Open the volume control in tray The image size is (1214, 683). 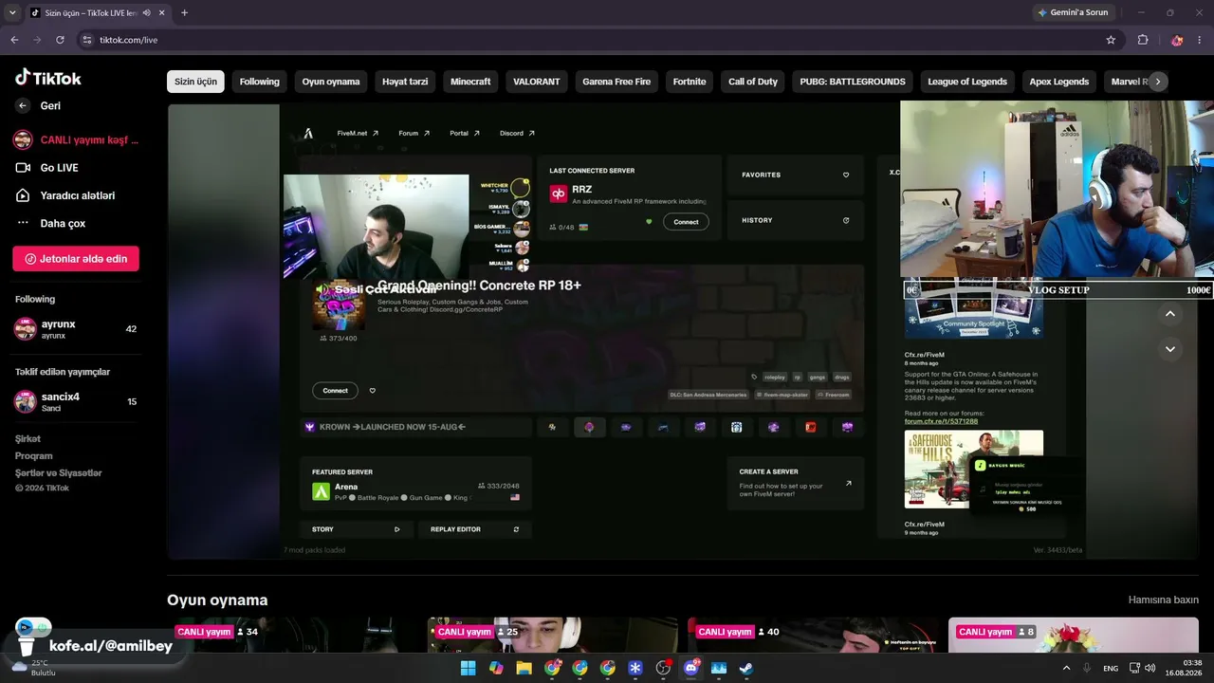1150,668
